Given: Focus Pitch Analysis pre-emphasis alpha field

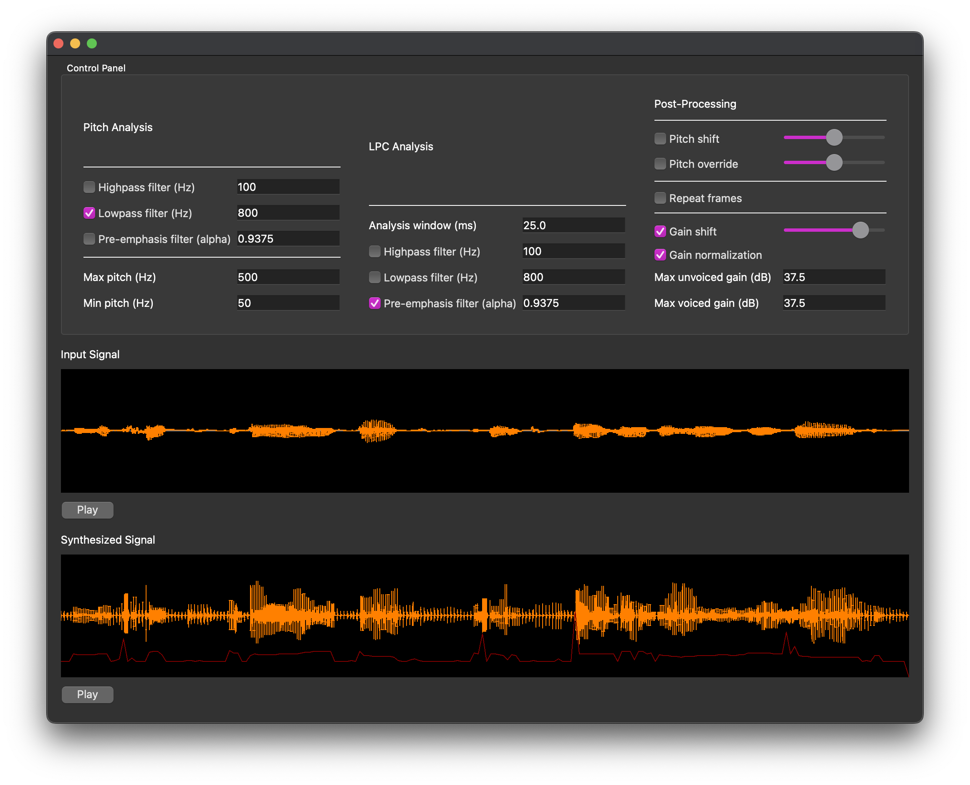Looking at the screenshot, I should tap(288, 238).
